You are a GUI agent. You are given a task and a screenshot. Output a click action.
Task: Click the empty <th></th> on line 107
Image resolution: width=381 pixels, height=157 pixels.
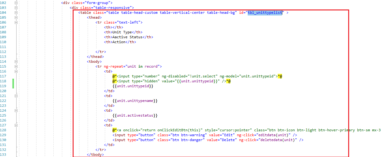[x=113, y=27]
